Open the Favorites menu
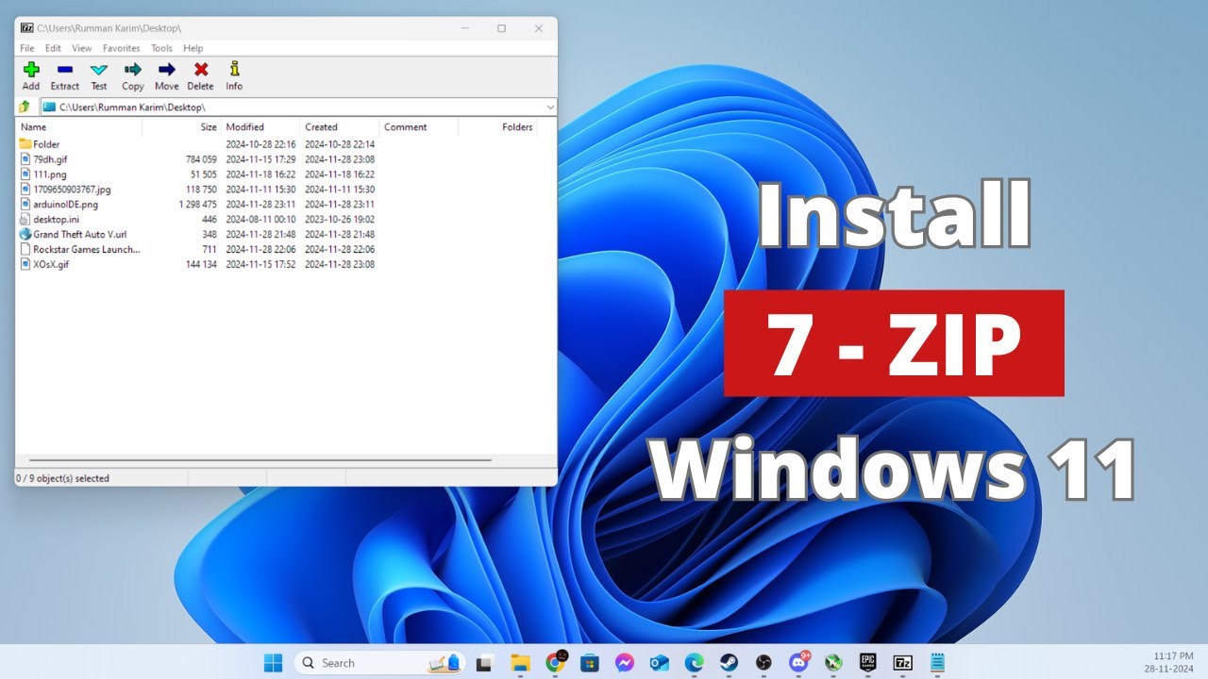1208x679 pixels. pyautogui.click(x=121, y=48)
